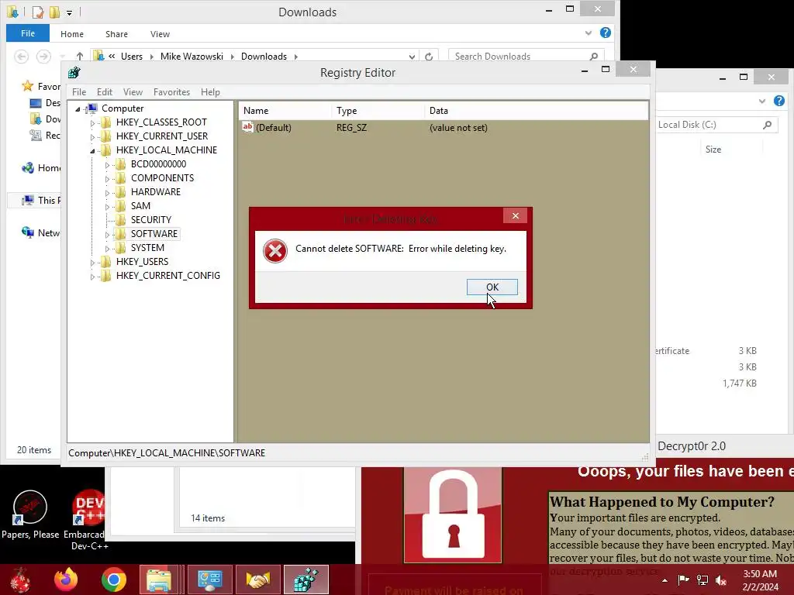Screen dimensions: 794x595
Task: Open Favorites in Downloads navigation pane
Action: (42, 87)
